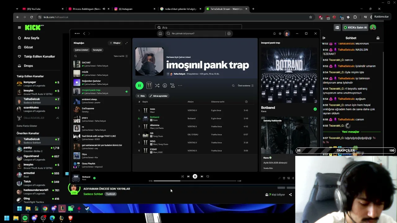Open Beğenilen Şarkılar in library

[101, 82]
